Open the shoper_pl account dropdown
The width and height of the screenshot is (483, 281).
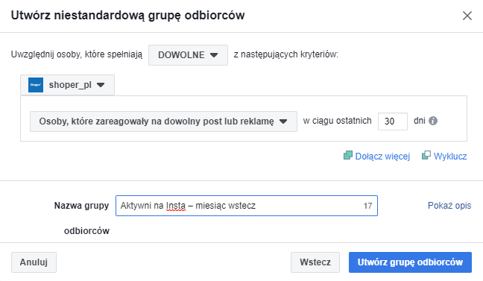[68, 85]
